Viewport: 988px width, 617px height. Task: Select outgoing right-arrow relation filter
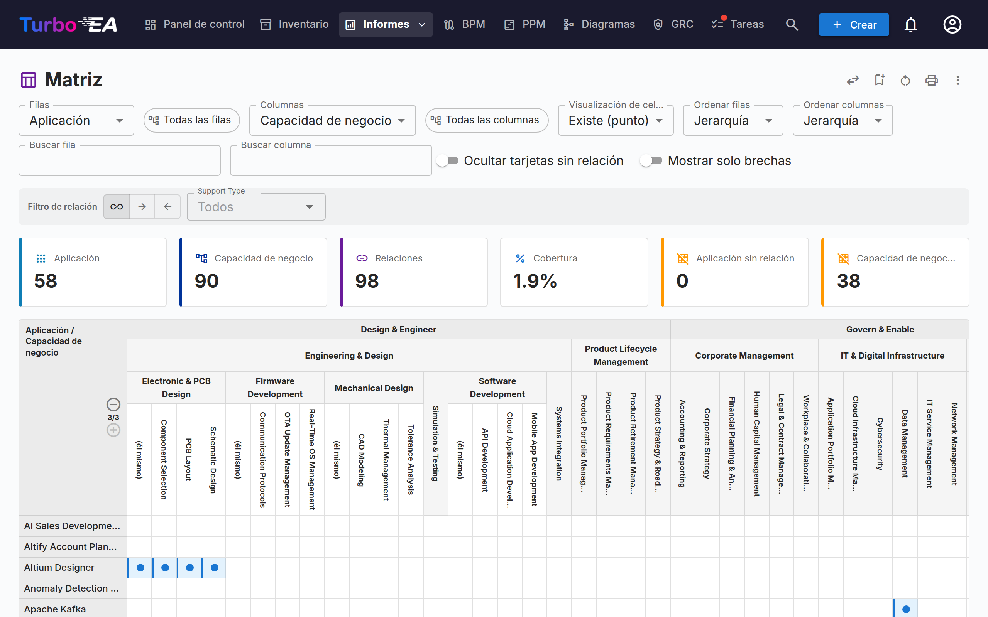tap(142, 206)
